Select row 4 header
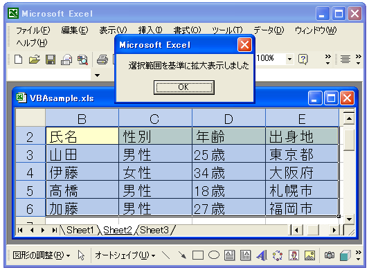This screenshot has width=369, height=270. point(30,172)
